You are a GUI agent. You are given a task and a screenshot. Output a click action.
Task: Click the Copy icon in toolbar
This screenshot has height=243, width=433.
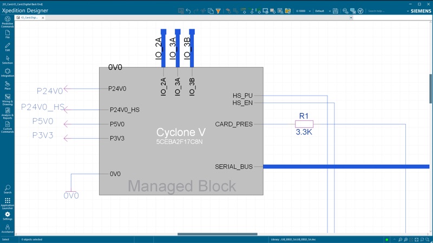point(211,11)
